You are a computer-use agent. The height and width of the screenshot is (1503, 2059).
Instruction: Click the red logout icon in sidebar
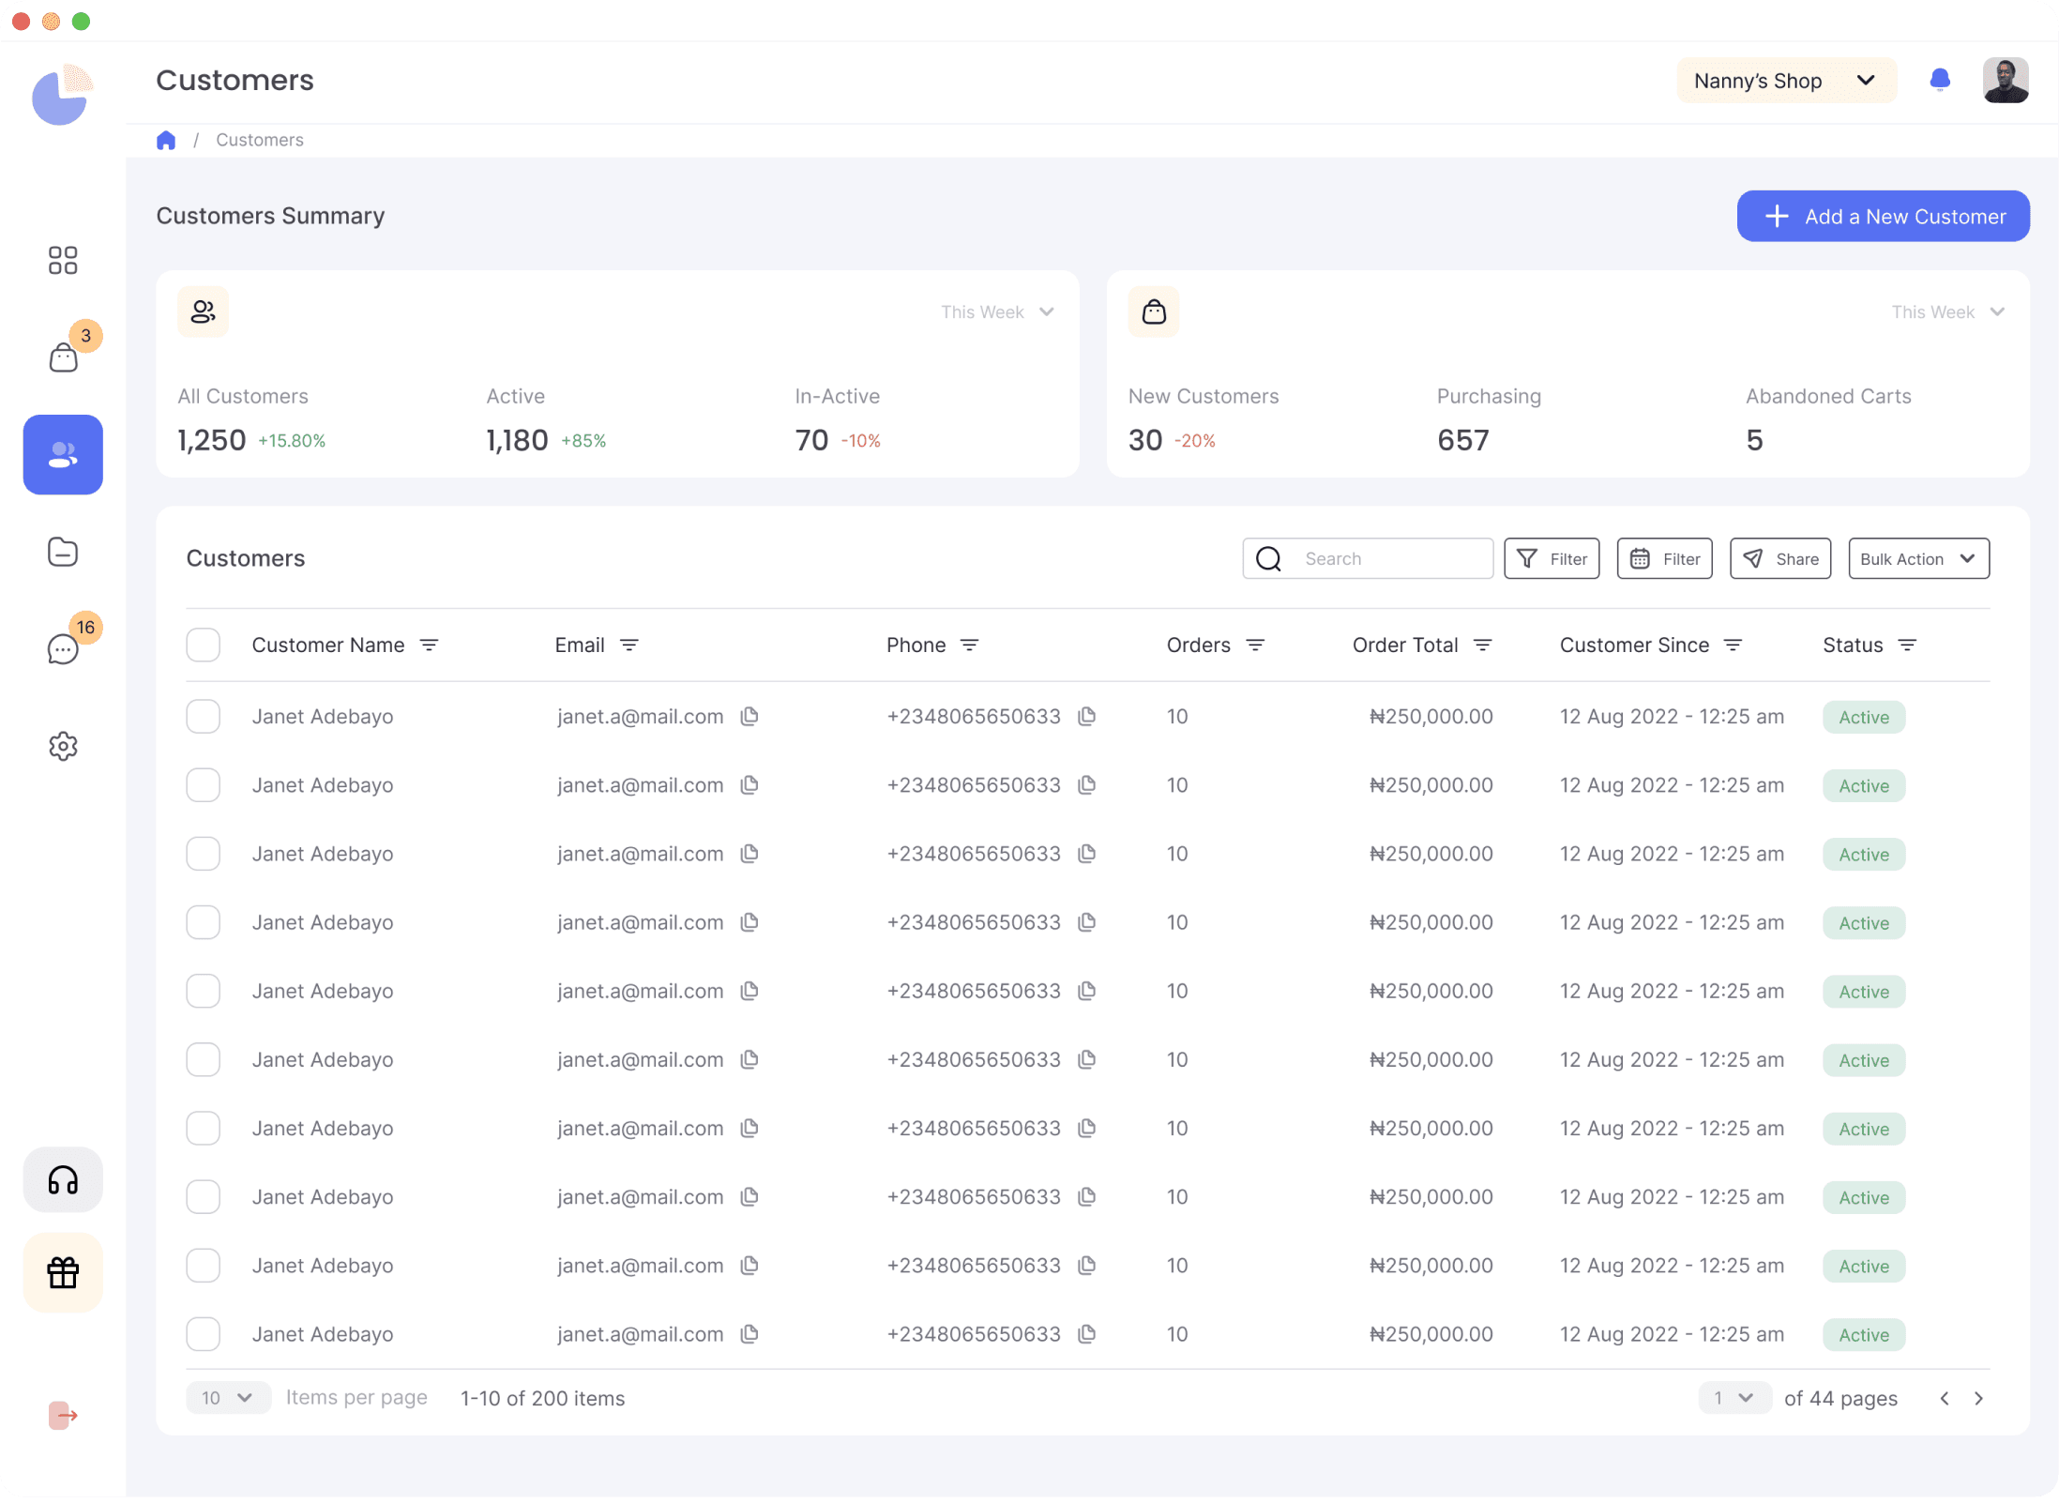coord(63,1415)
